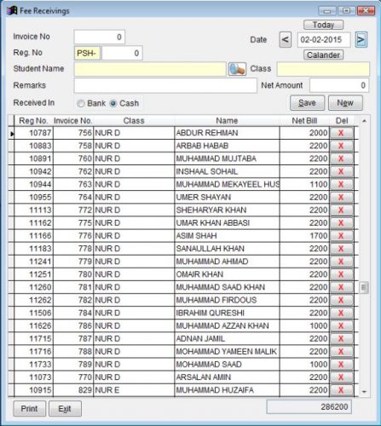Click the net bill cell 1700
This screenshot has height=426, width=381.
tap(304, 236)
